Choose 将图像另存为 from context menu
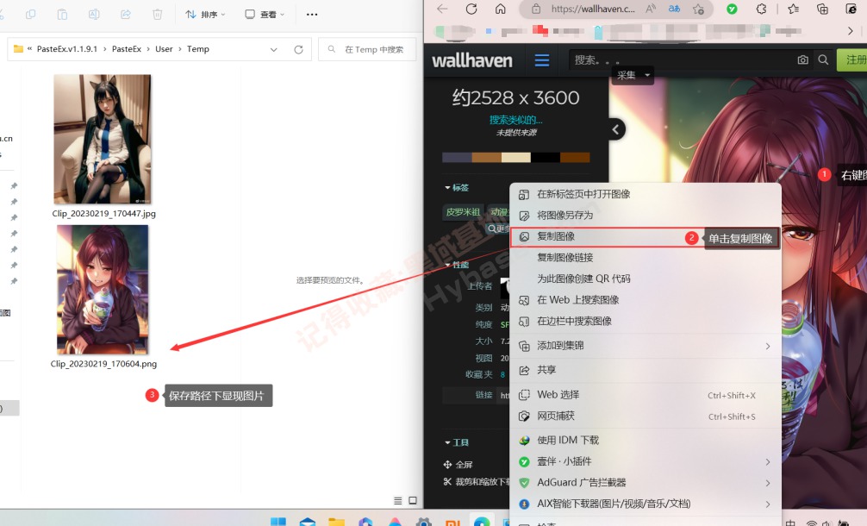 564,215
